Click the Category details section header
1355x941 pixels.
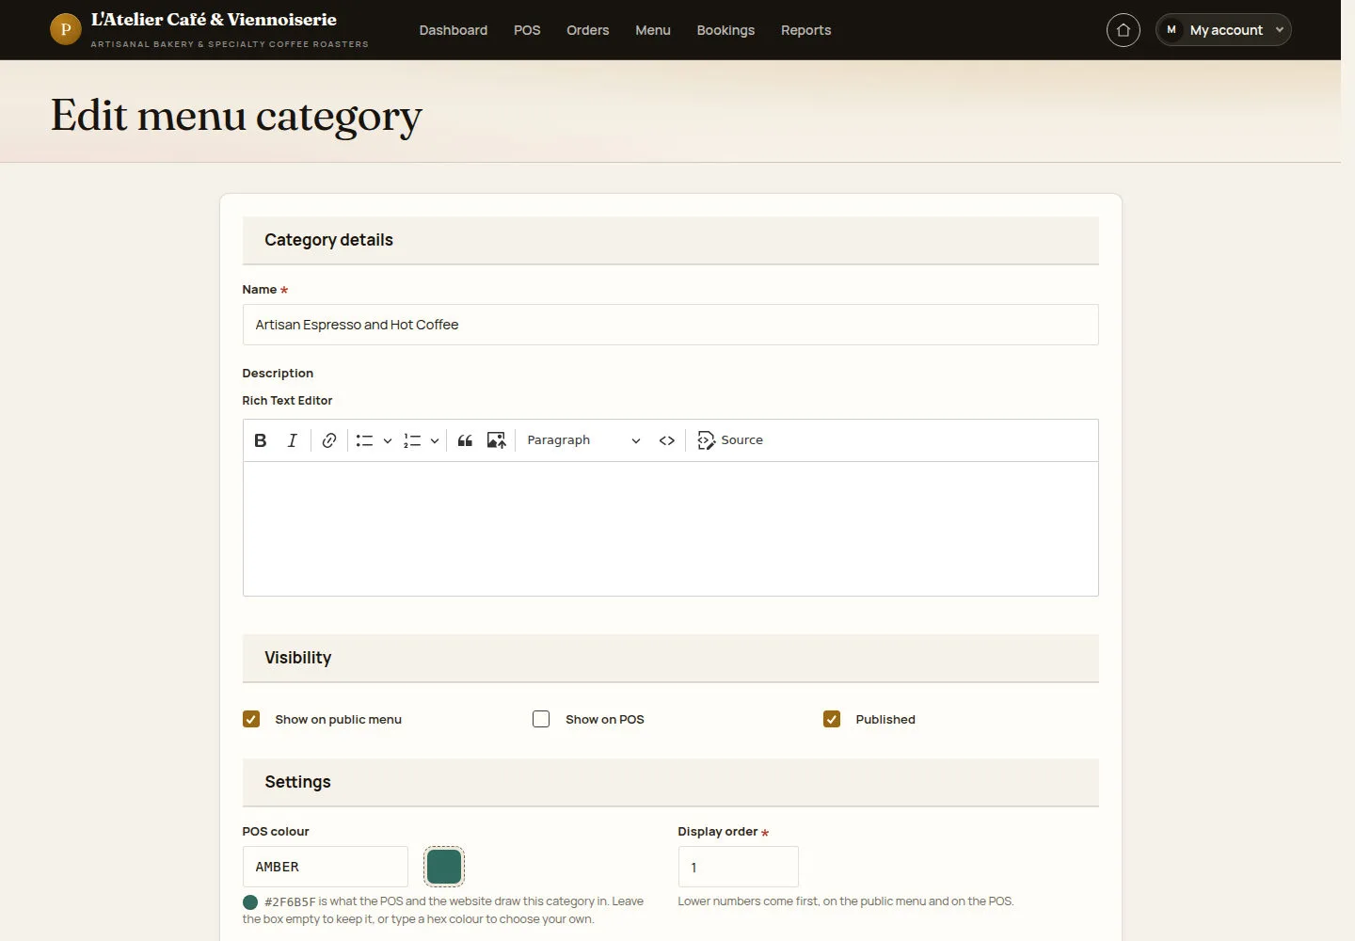point(670,240)
